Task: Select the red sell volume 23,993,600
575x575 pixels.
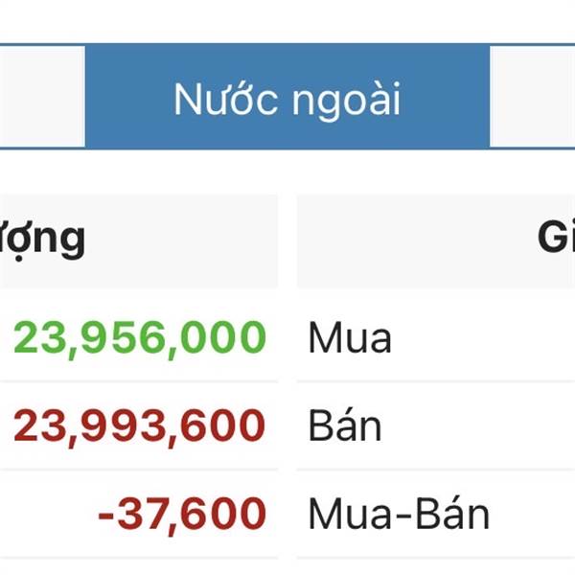Action: point(139,426)
